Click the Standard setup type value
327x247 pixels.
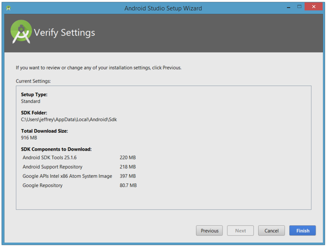pos(31,101)
